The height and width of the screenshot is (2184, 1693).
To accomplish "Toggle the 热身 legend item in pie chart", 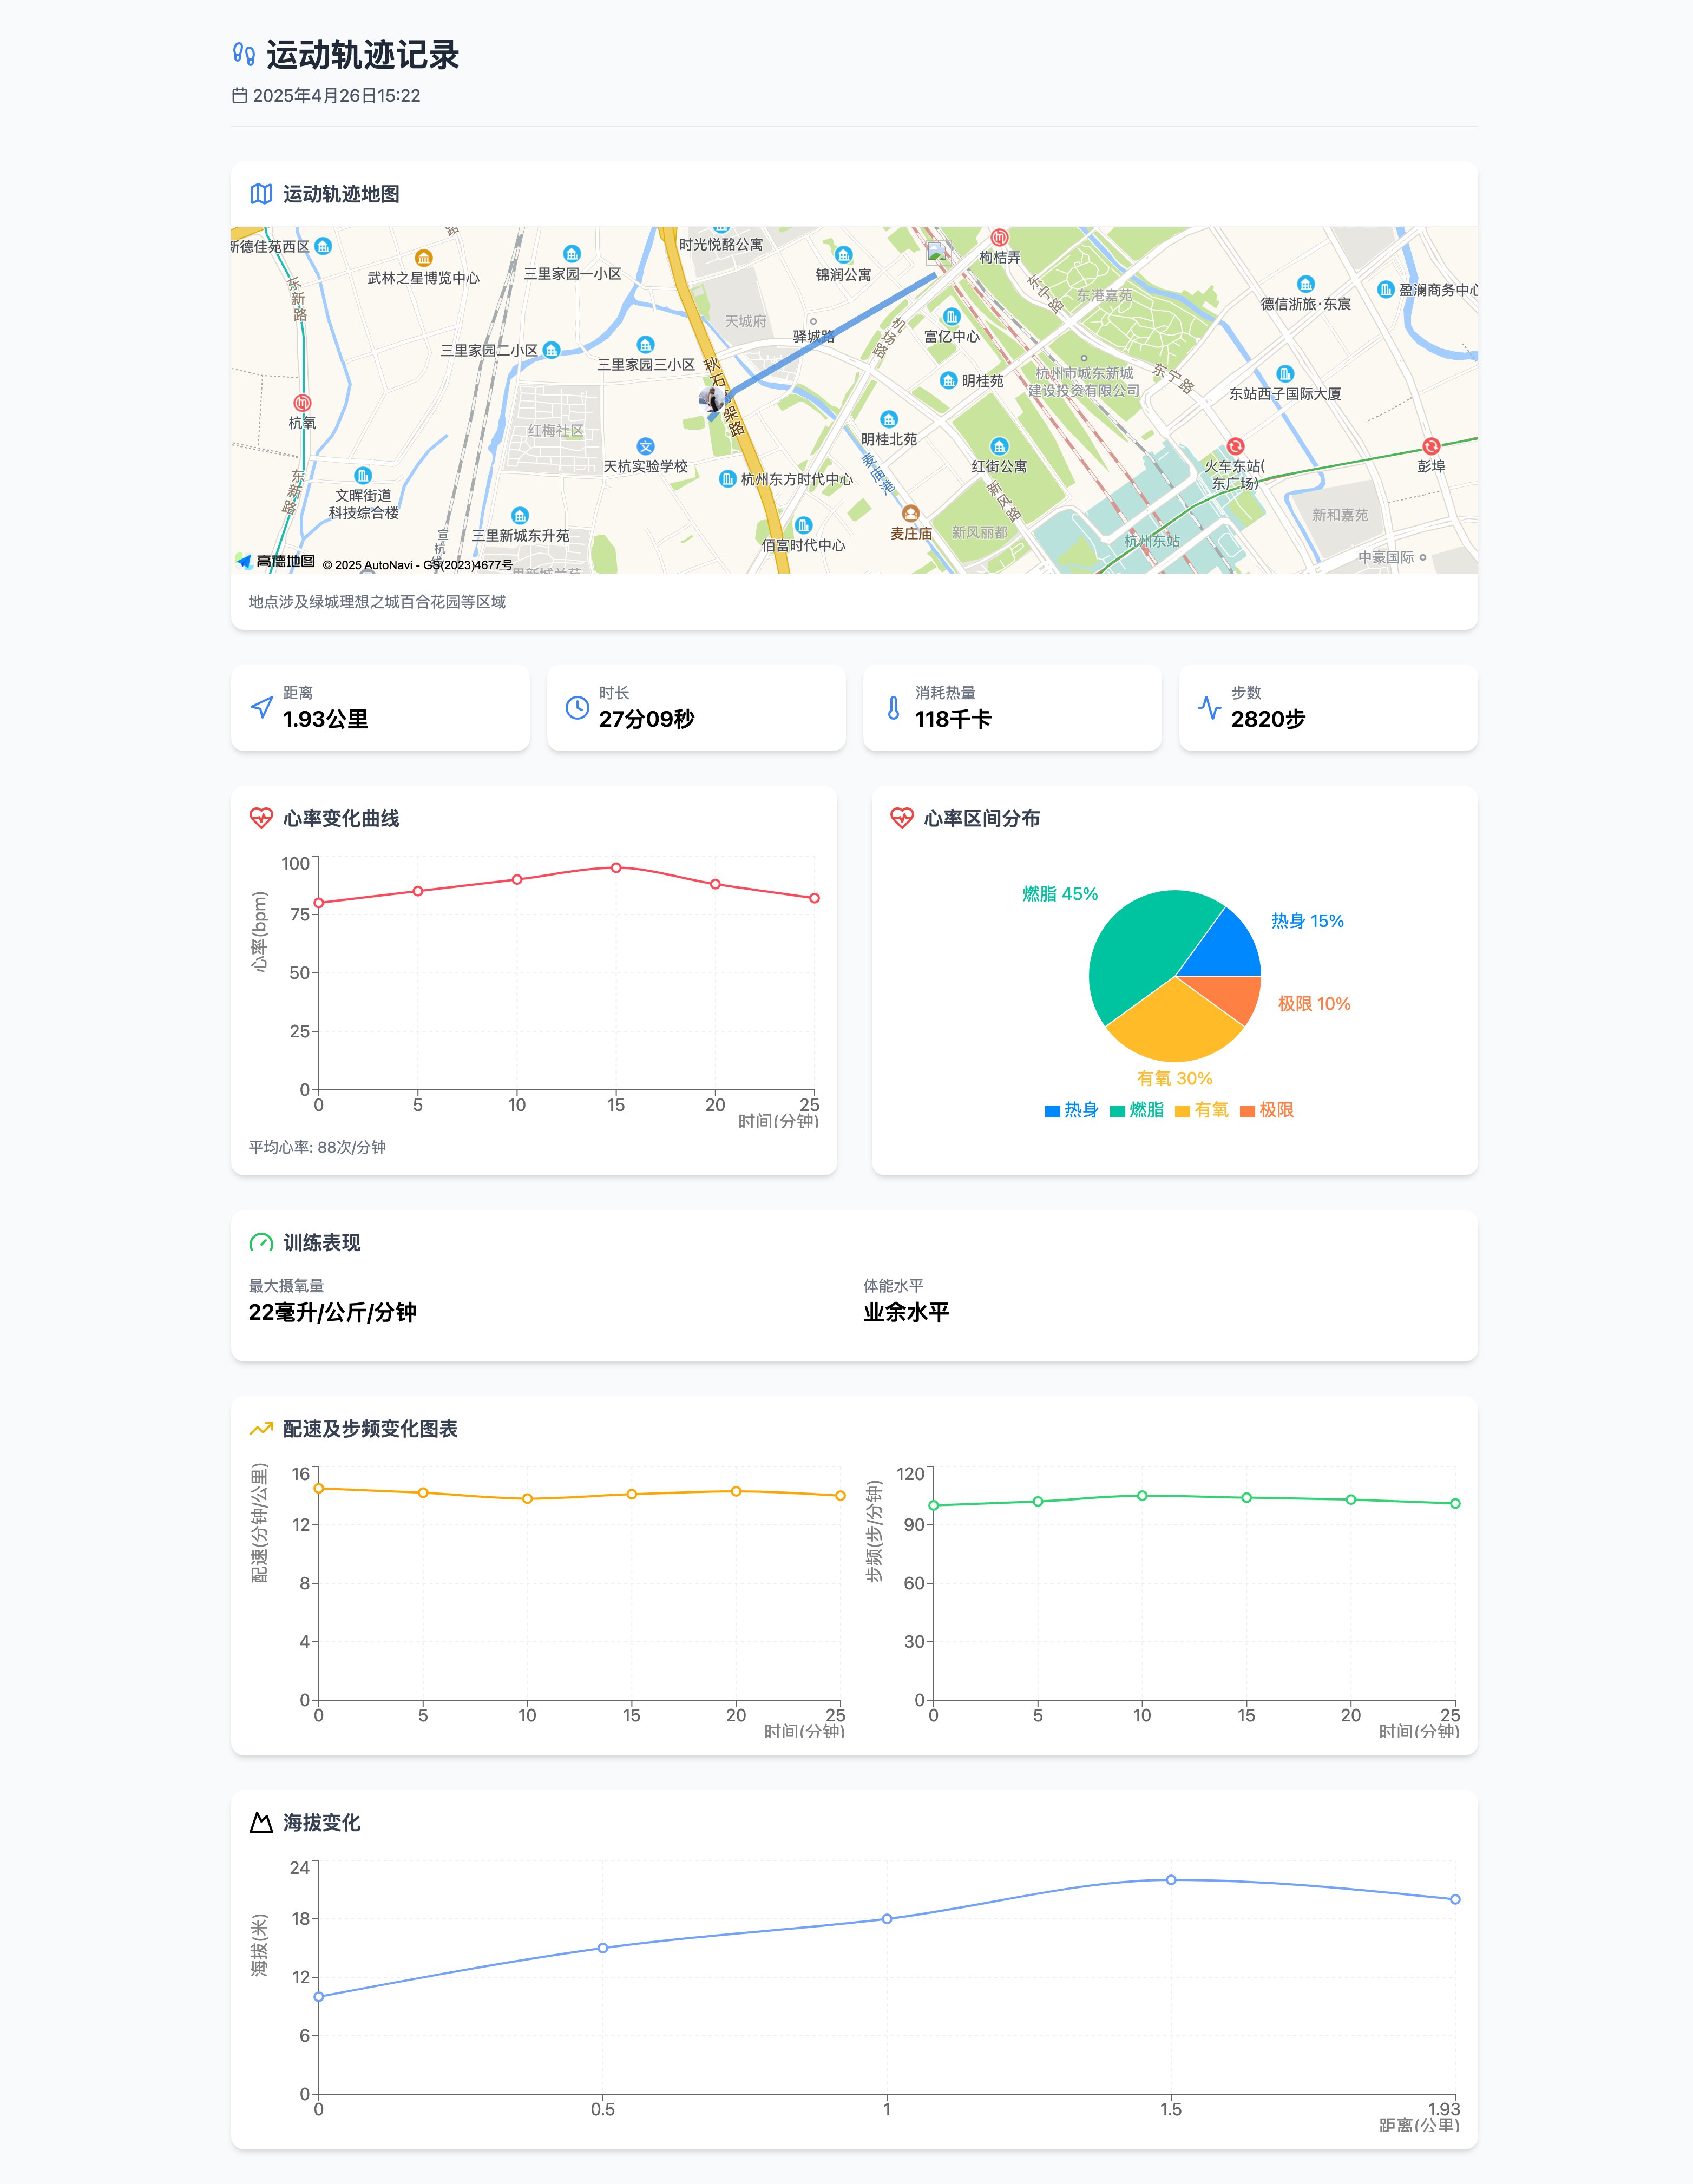I will click(1071, 1110).
